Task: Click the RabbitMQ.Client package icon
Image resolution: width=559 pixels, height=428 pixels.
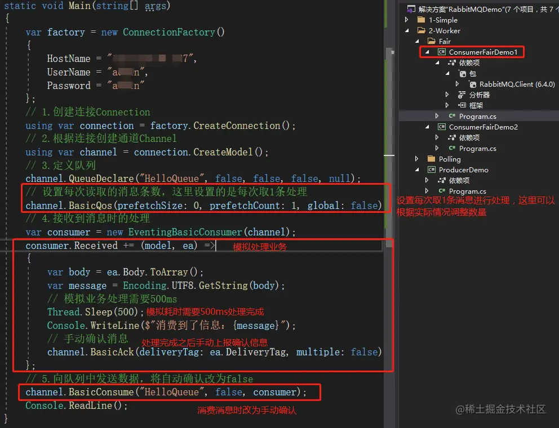Action: click(x=472, y=84)
